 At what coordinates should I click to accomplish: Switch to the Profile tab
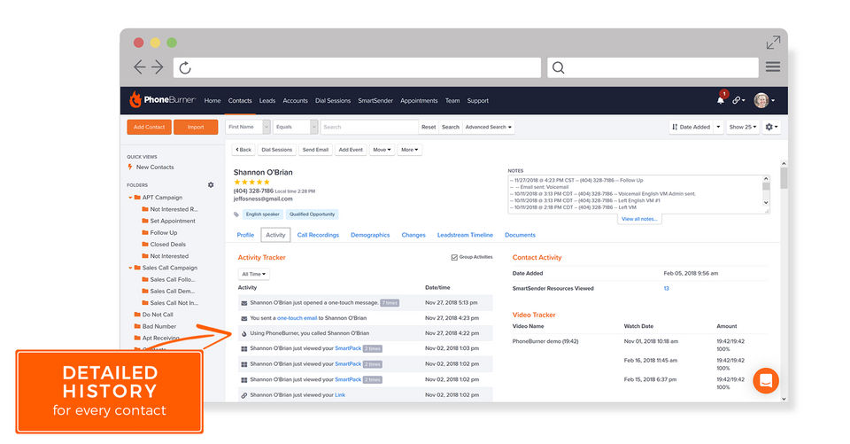tap(245, 235)
